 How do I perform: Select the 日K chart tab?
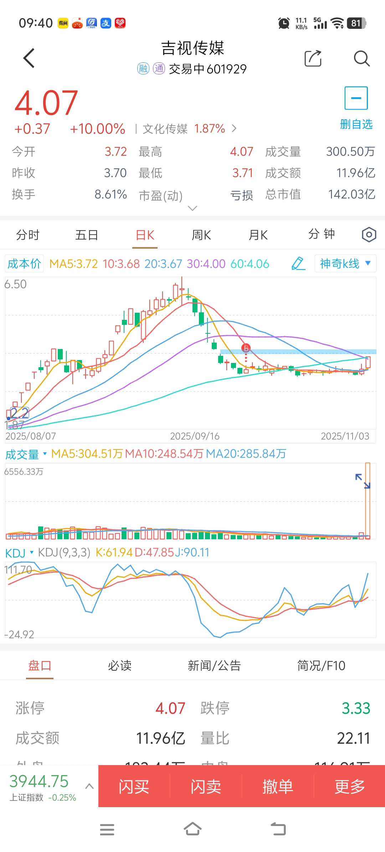coord(145,235)
